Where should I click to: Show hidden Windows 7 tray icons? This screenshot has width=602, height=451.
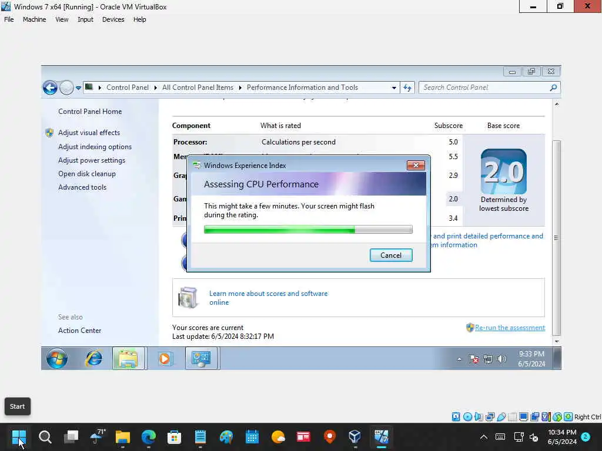459,359
